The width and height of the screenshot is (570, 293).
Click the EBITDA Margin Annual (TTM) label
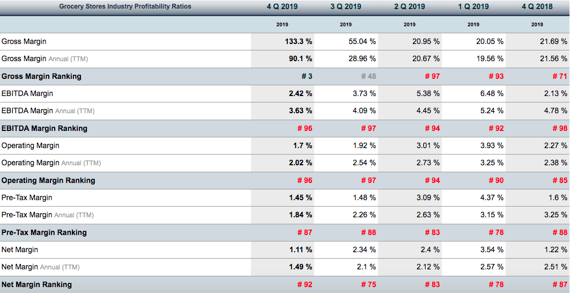[48, 111]
